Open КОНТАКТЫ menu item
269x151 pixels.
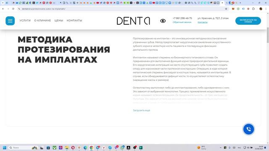[74, 21]
